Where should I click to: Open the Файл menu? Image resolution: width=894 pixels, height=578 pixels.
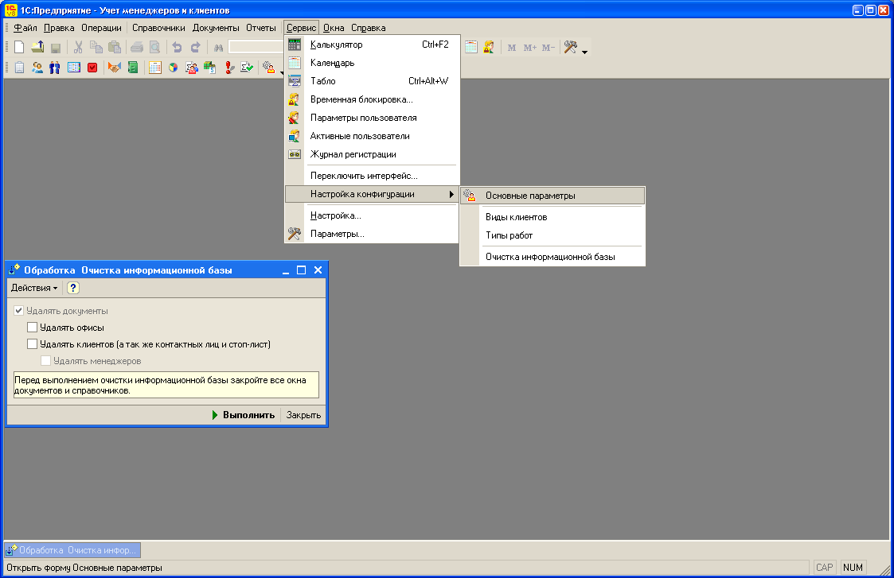click(x=25, y=28)
